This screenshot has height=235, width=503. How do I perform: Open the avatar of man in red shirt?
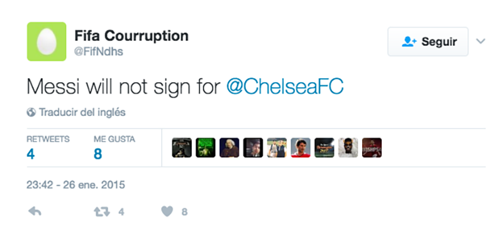(301, 148)
